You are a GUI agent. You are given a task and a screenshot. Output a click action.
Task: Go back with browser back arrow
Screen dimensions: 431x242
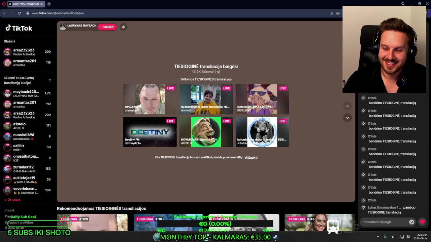pyautogui.click(x=4, y=13)
